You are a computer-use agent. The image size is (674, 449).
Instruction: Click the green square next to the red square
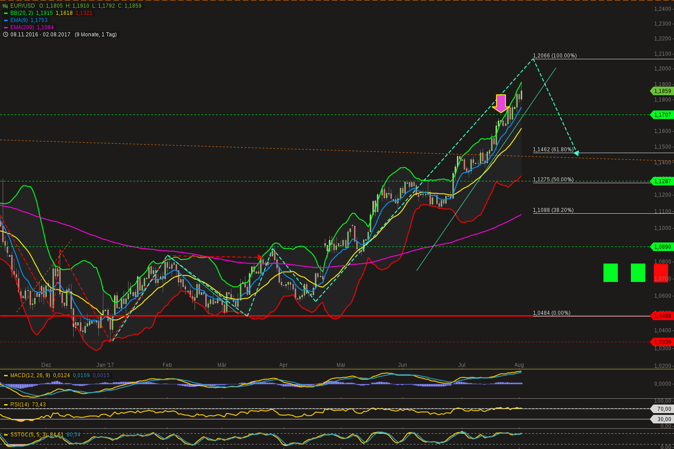638,273
